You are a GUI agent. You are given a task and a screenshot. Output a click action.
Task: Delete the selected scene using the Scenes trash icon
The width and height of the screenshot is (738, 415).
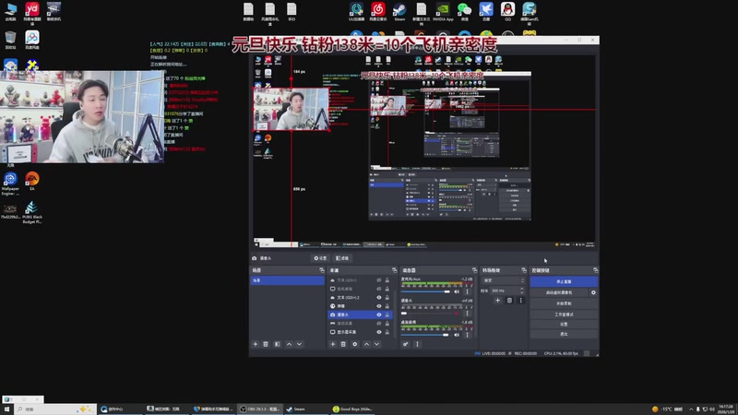[266, 344]
